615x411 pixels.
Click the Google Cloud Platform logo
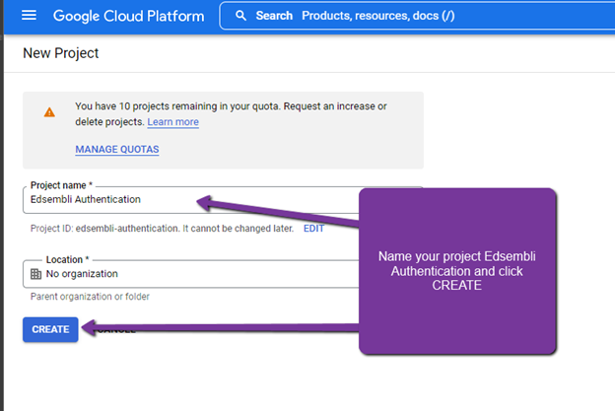129,16
